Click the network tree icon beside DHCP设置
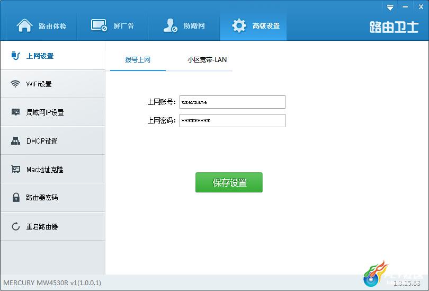Viewport: 429px width, 291px height. 15,140
